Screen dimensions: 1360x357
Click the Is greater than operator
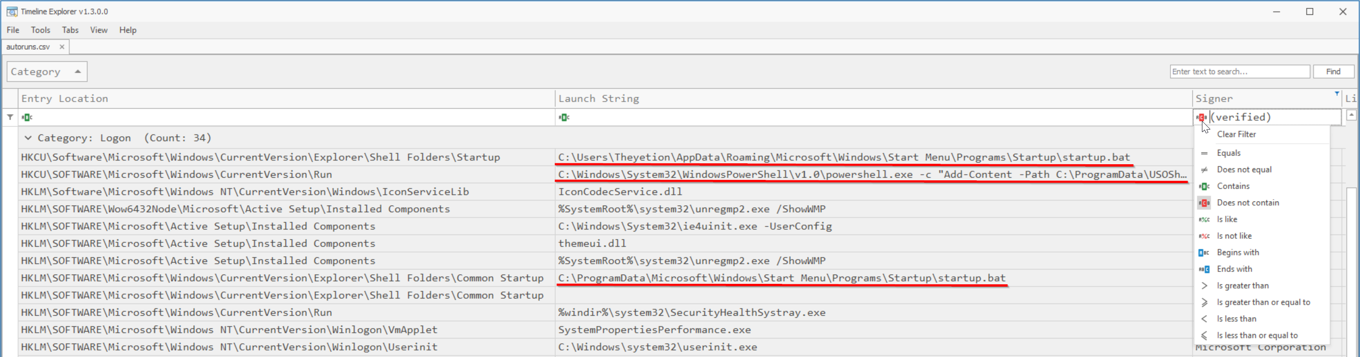(1242, 286)
